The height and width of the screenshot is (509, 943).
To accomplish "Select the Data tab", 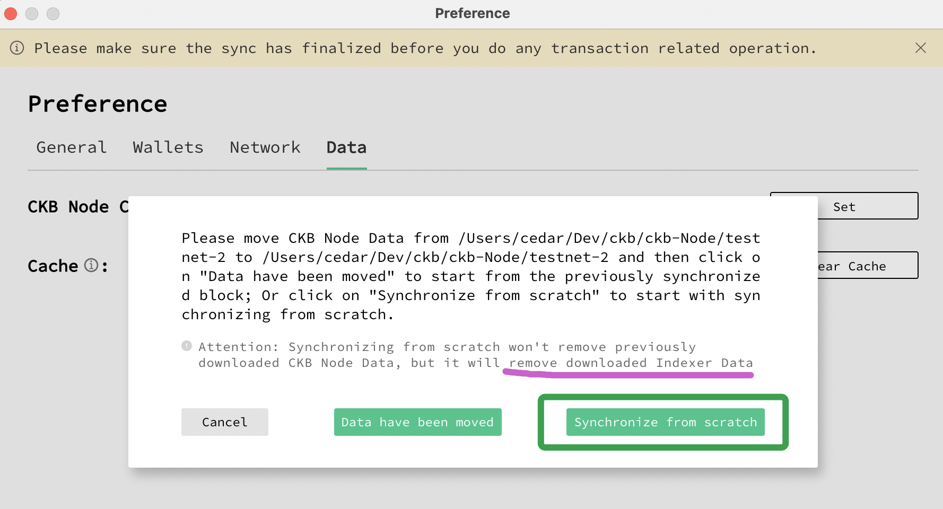I will tap(346, 147).
